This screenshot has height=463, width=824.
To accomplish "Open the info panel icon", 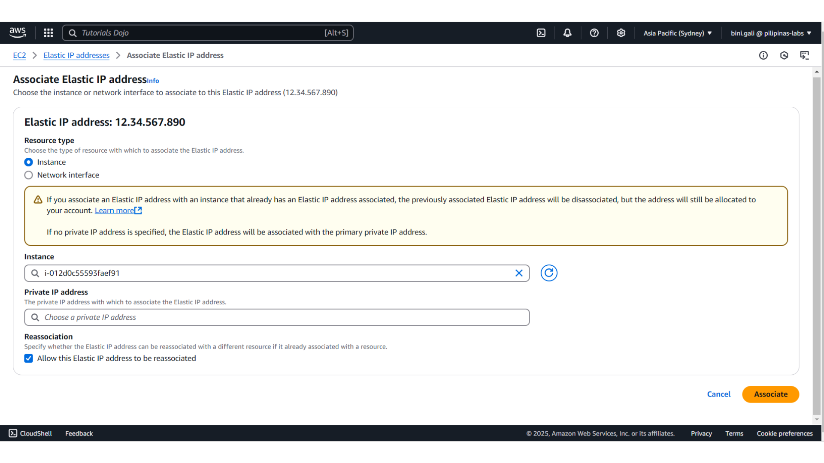I will point(763,55).
